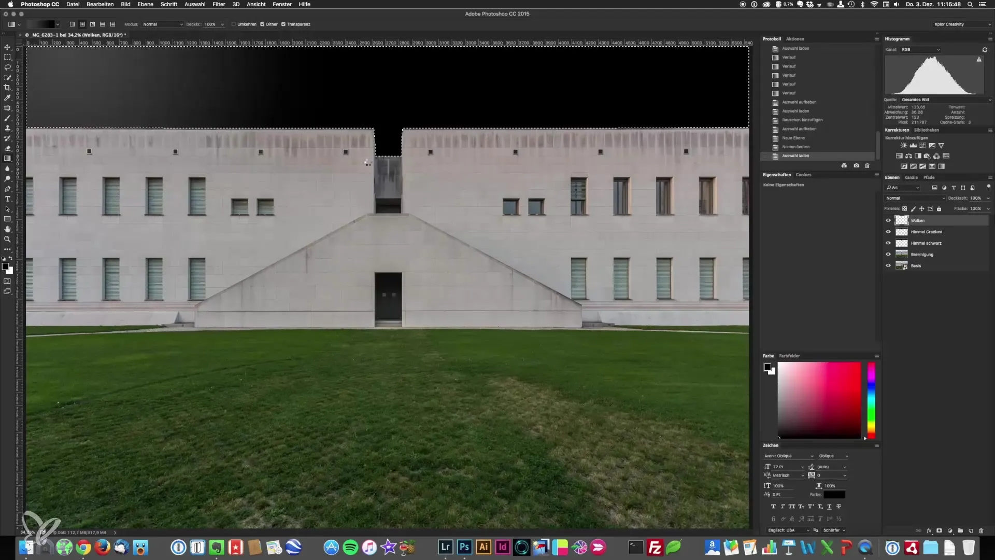Add a layer mask icon

coord(939,531)
